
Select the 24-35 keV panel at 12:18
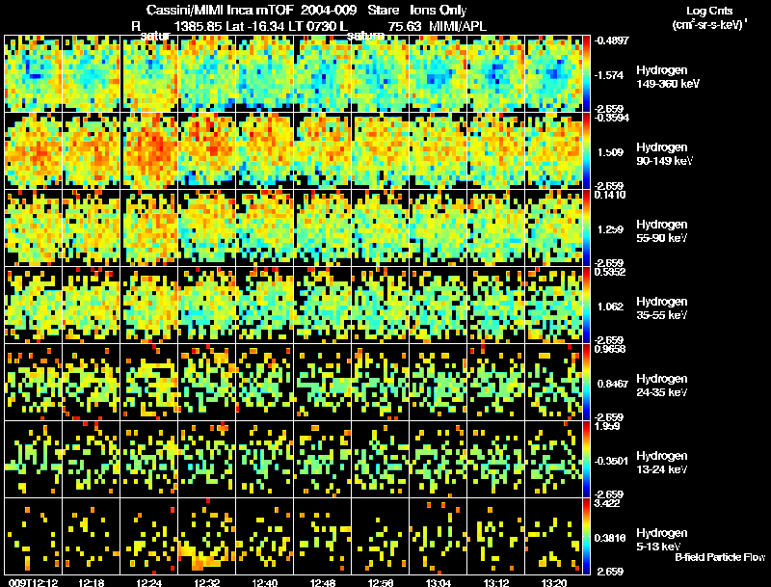(x=92, y=383)
